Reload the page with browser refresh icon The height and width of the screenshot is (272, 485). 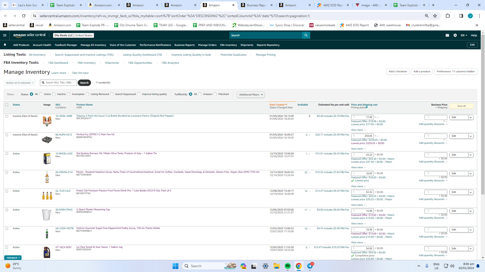coord(24,16)
